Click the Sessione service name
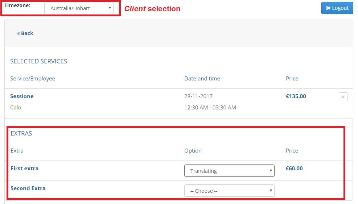This screenshot has height=204, width=358. tap(22, 96)
